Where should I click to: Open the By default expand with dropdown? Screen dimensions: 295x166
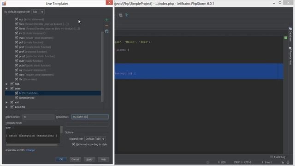(x=38, y=12)
